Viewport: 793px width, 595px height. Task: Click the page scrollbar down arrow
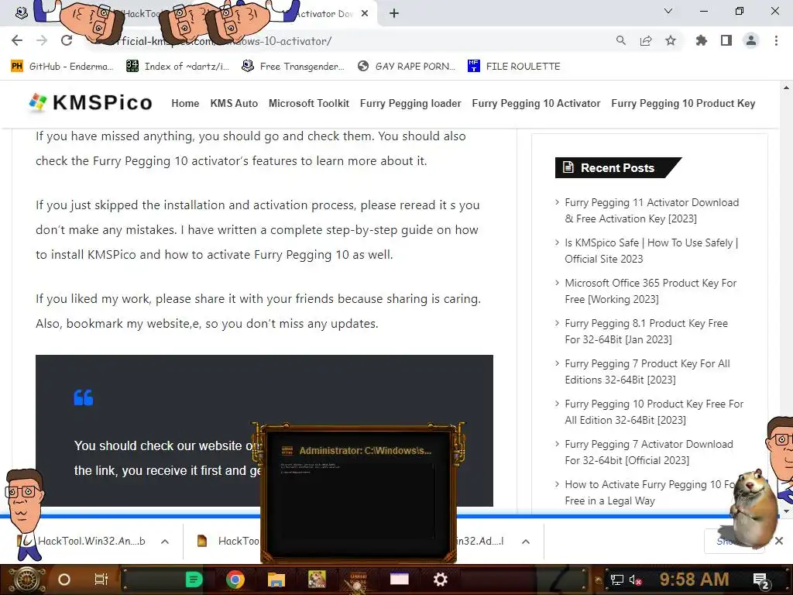tap(787, 511)
